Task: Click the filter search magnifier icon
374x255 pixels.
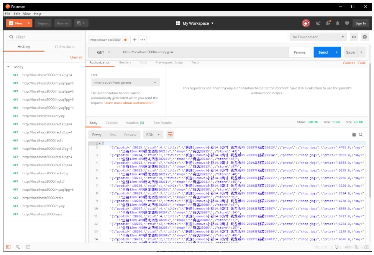Action: [11, 37]
